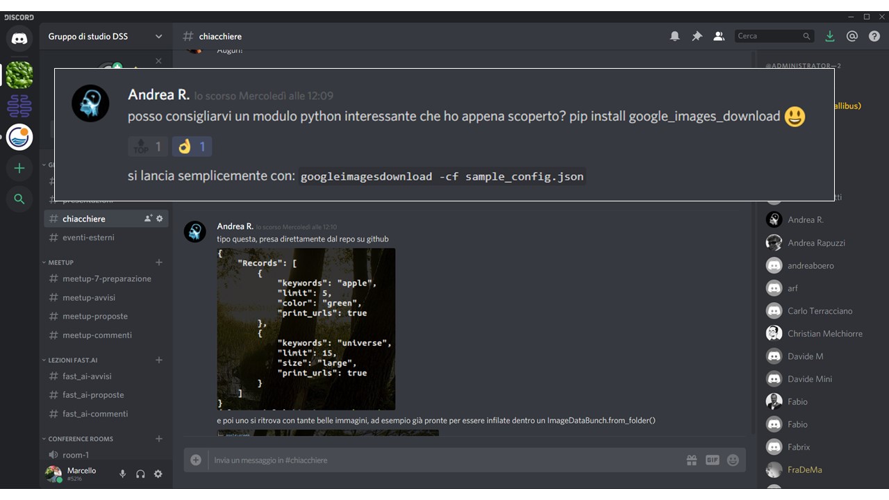Toggle headphones deafen
The image size is (889, 500).
[140, 474]
